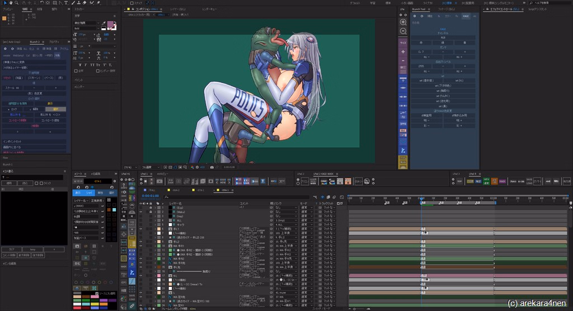Click the blue graph icon in LPre strip
The image size is (573, 311).
click(x=403, y=150)
